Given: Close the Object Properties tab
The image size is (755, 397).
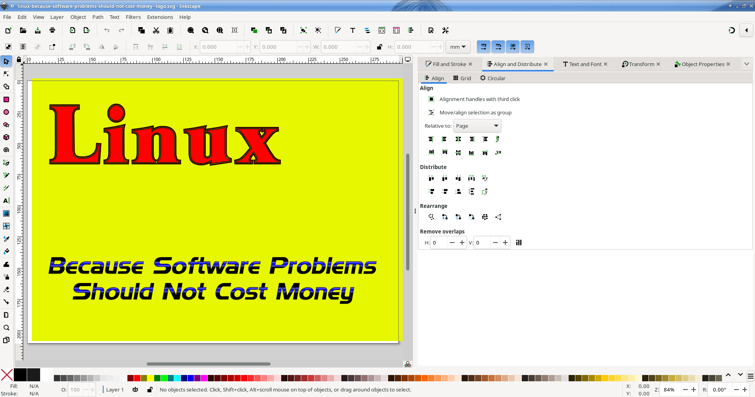Looking at the screenshot, I should click(x=728, y=64).
